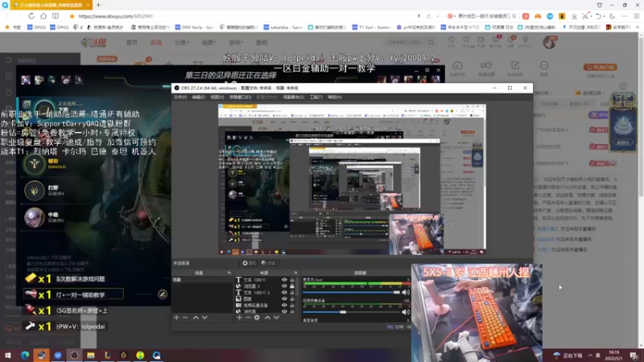Remove selected scene with minus button
The width and height of the screenshot is (644, 362).
[185, 317]
